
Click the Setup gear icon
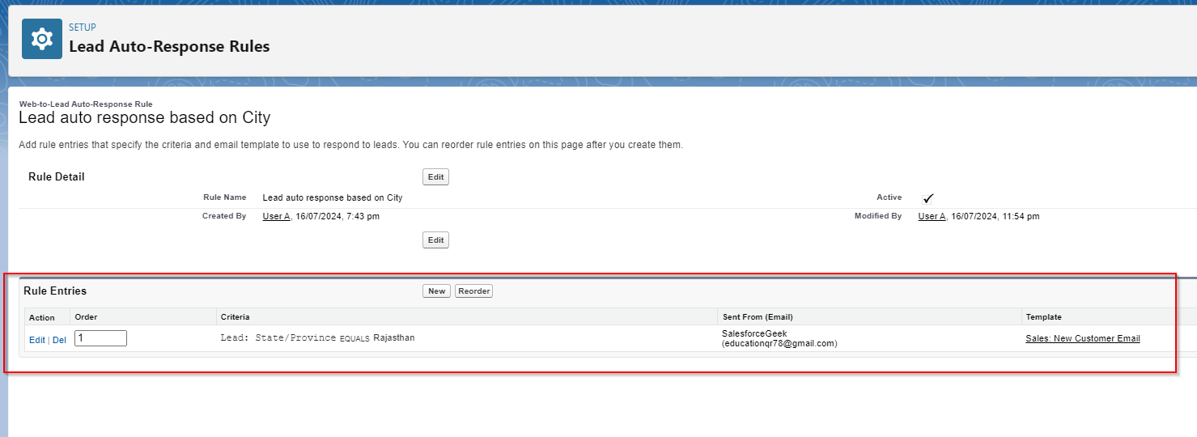tap(41, 39)
